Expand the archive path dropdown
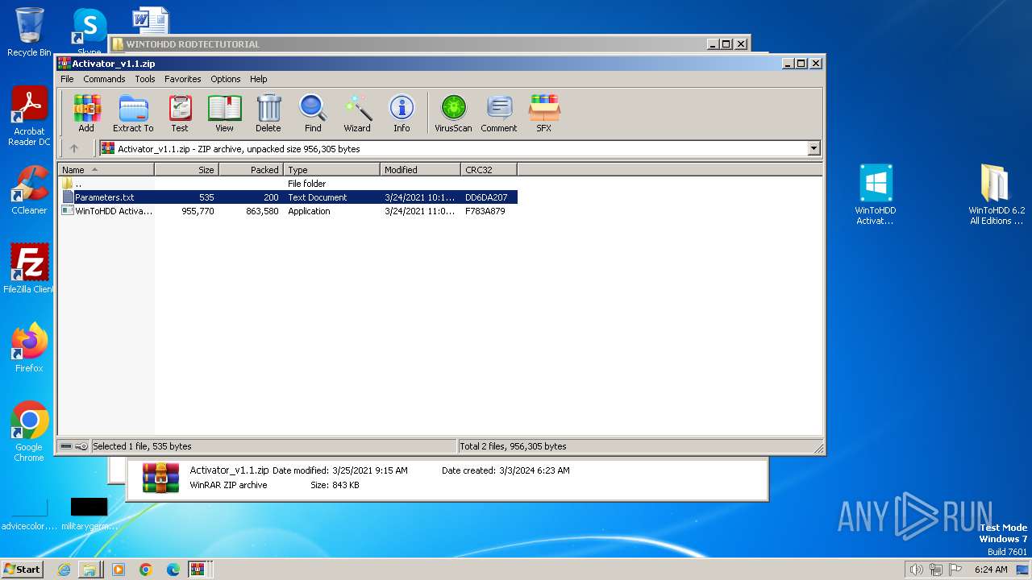The image size is (1032, 580). pyautogui.click(x=814, y=148)
